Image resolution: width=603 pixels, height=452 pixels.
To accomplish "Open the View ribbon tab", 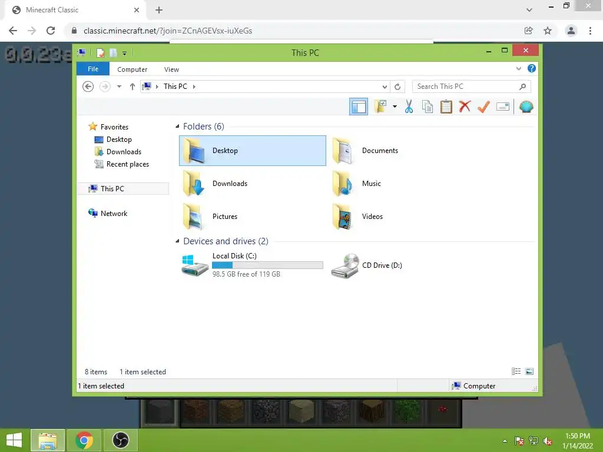I will pos(171,69).
